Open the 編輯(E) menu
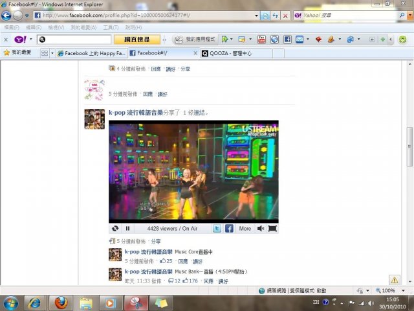Viewport: 414px width, 311px height. coord(34,27)
